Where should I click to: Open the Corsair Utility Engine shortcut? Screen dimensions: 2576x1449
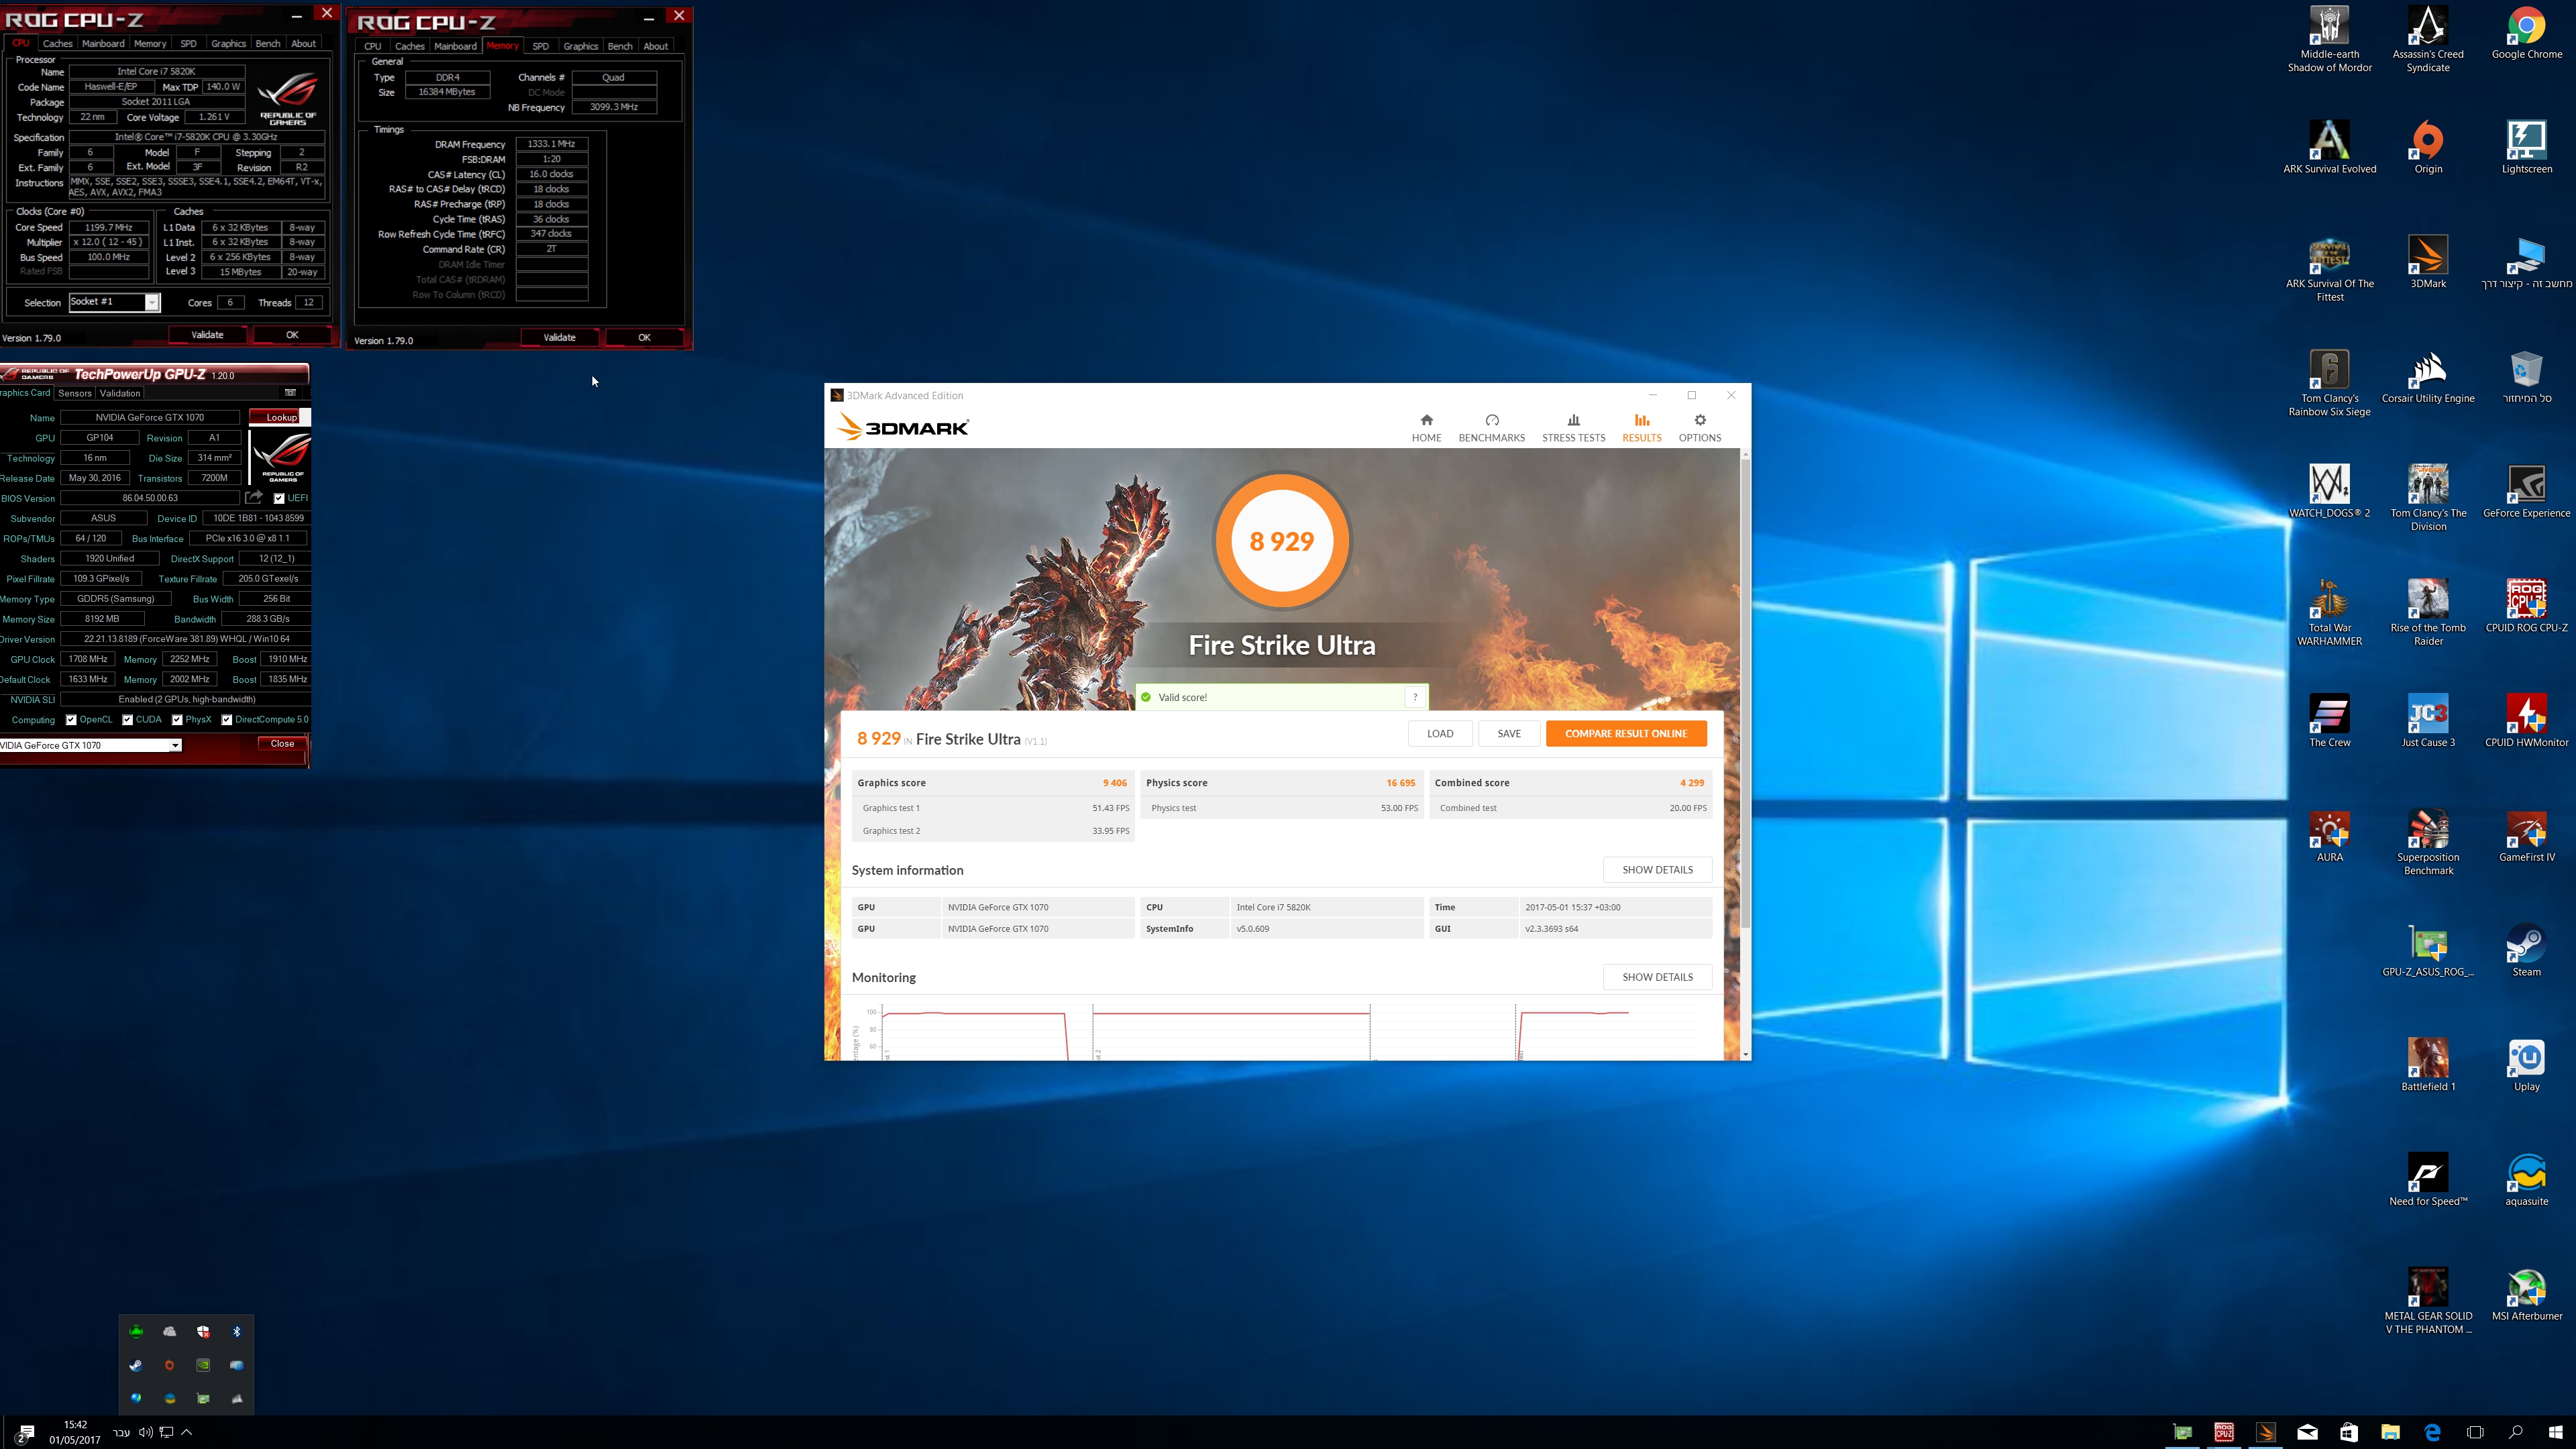[x=2428, y=377]
